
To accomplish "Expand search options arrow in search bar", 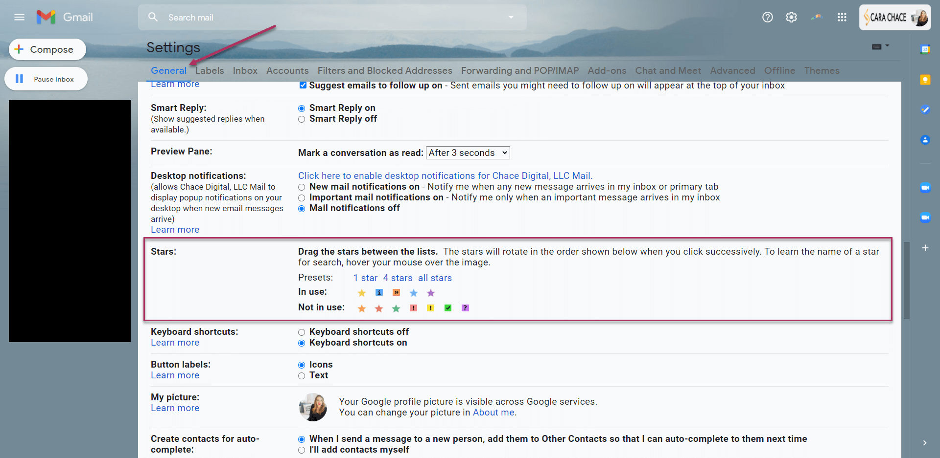I will [x=511, y=17].
